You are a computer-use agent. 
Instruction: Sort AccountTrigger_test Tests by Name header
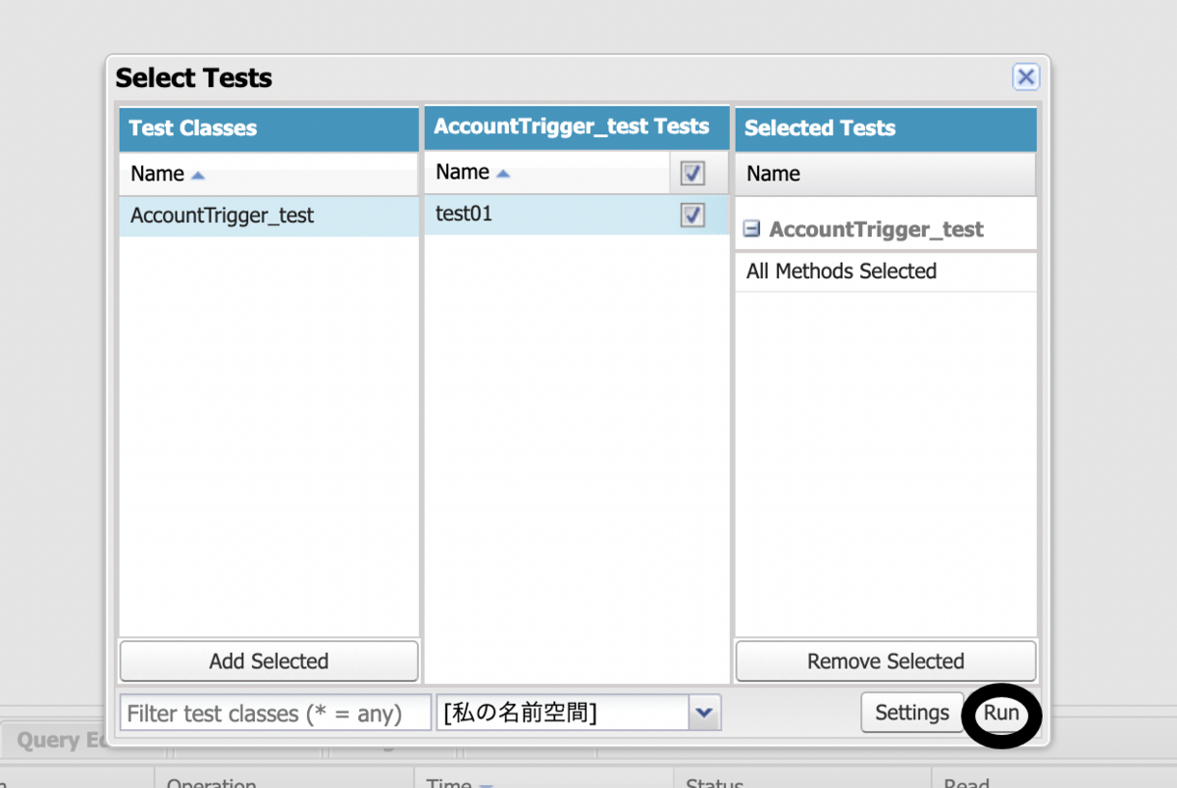[547, 172]
